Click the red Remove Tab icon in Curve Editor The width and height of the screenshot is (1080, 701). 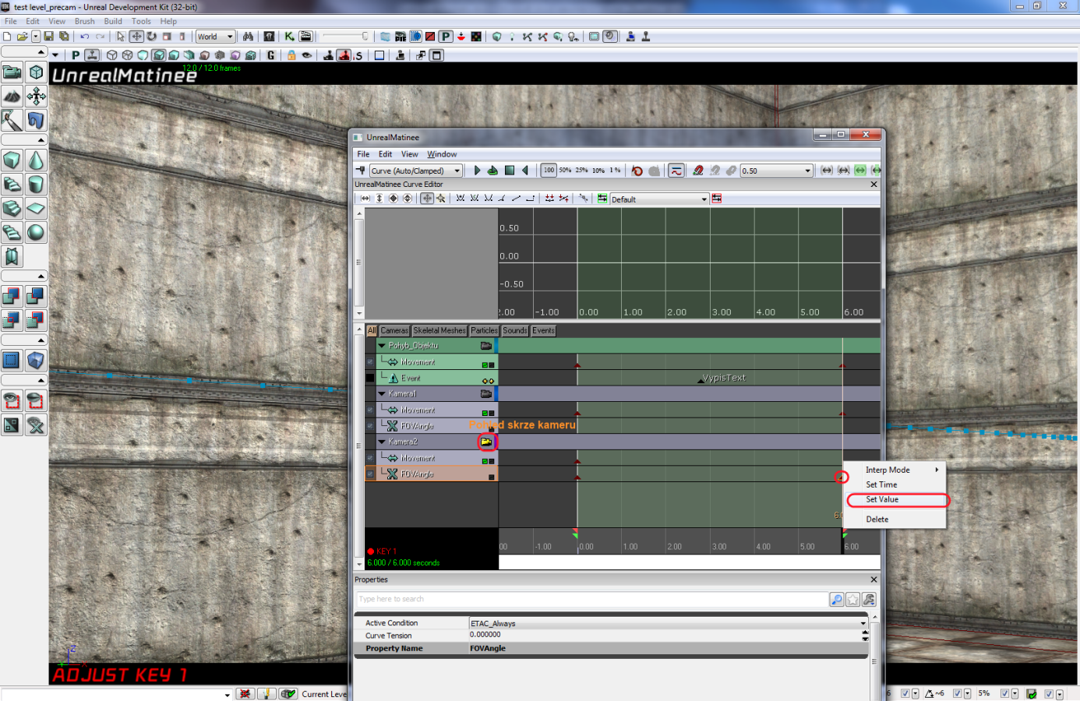click(717, 199)
